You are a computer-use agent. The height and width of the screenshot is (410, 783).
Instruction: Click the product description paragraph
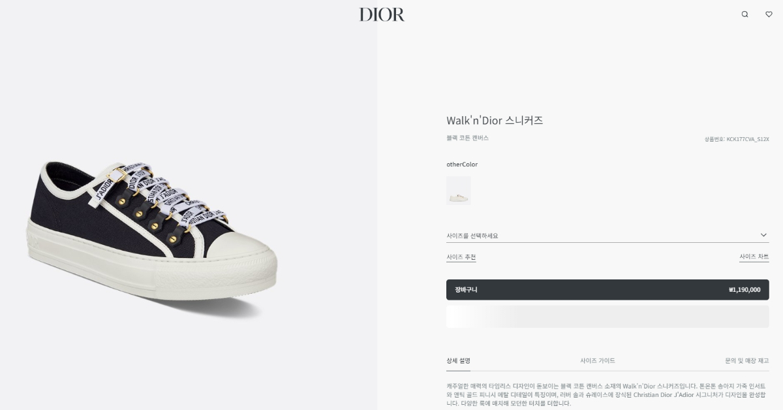click(x=607, y=394)
